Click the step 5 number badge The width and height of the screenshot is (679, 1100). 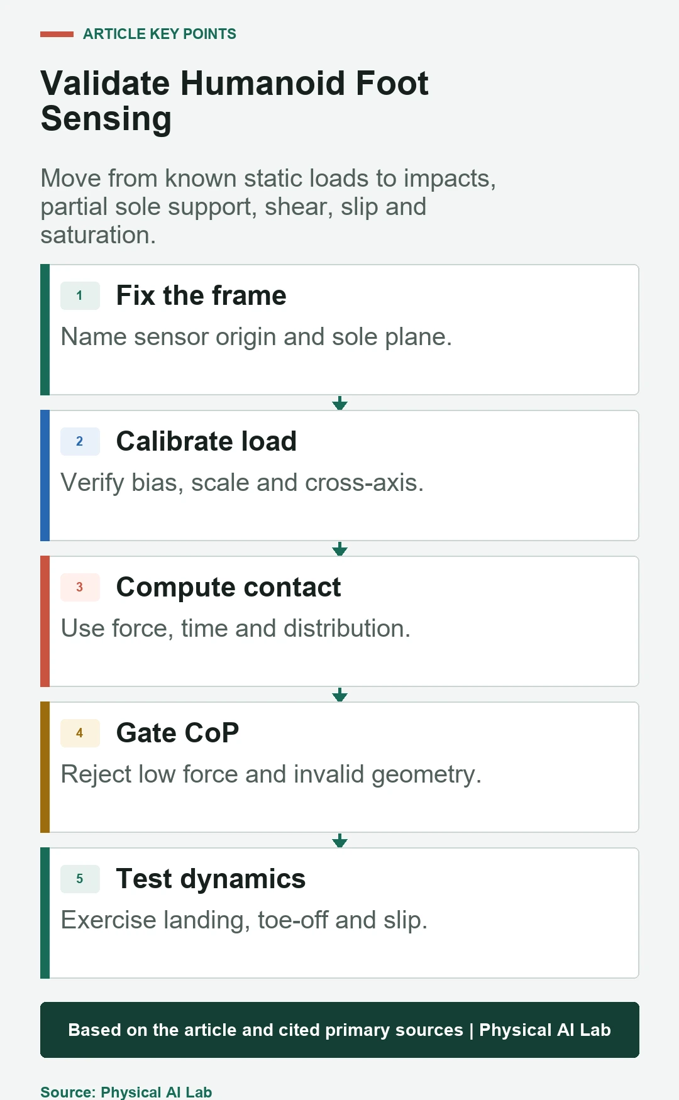[x=80, y=879]
